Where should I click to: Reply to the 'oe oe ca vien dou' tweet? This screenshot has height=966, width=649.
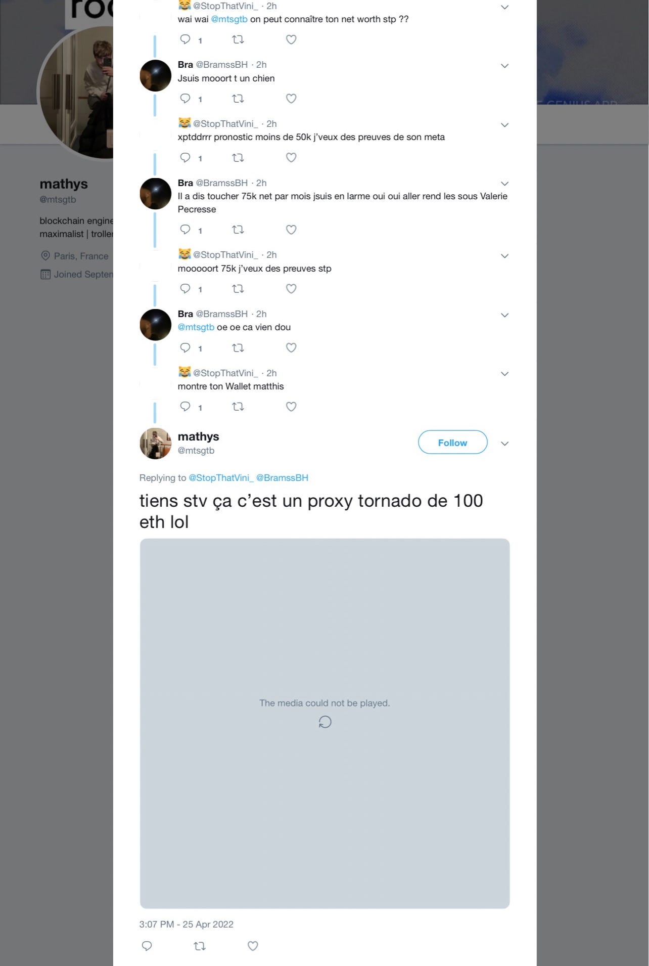[x=186, y=347]
